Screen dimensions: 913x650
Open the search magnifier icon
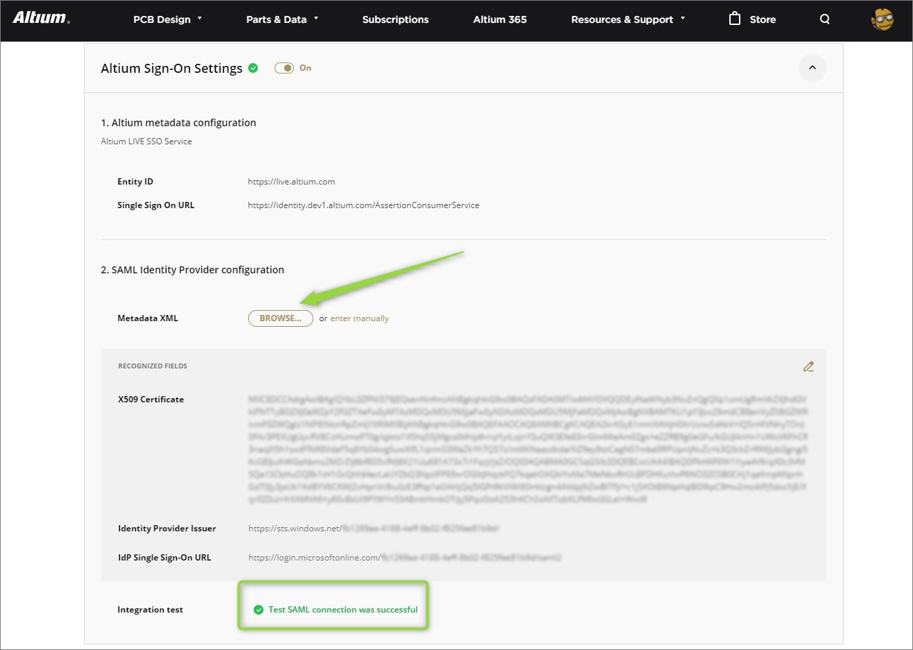point(824,19)
